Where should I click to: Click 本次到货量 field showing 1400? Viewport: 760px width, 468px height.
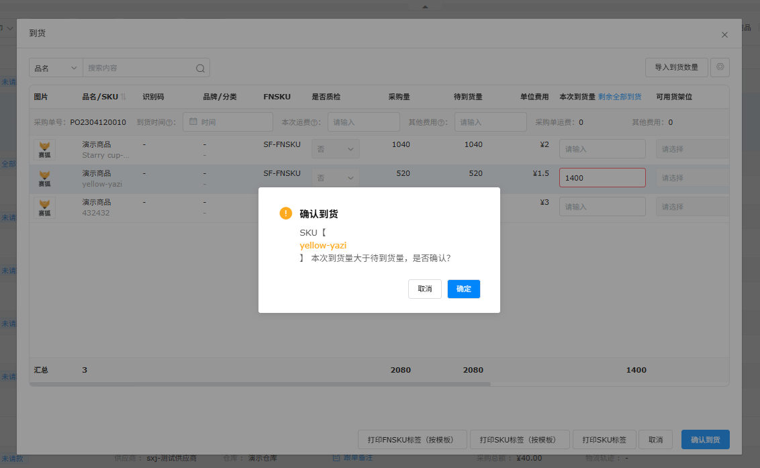point(602,178)
